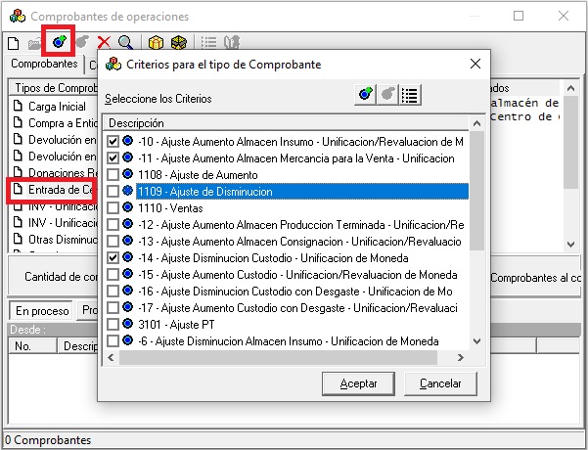Image resolution: width=588 pixels, height=450 pixels.
Task: Select the lower INV - Unificación list item
Action: click(63, 223)
